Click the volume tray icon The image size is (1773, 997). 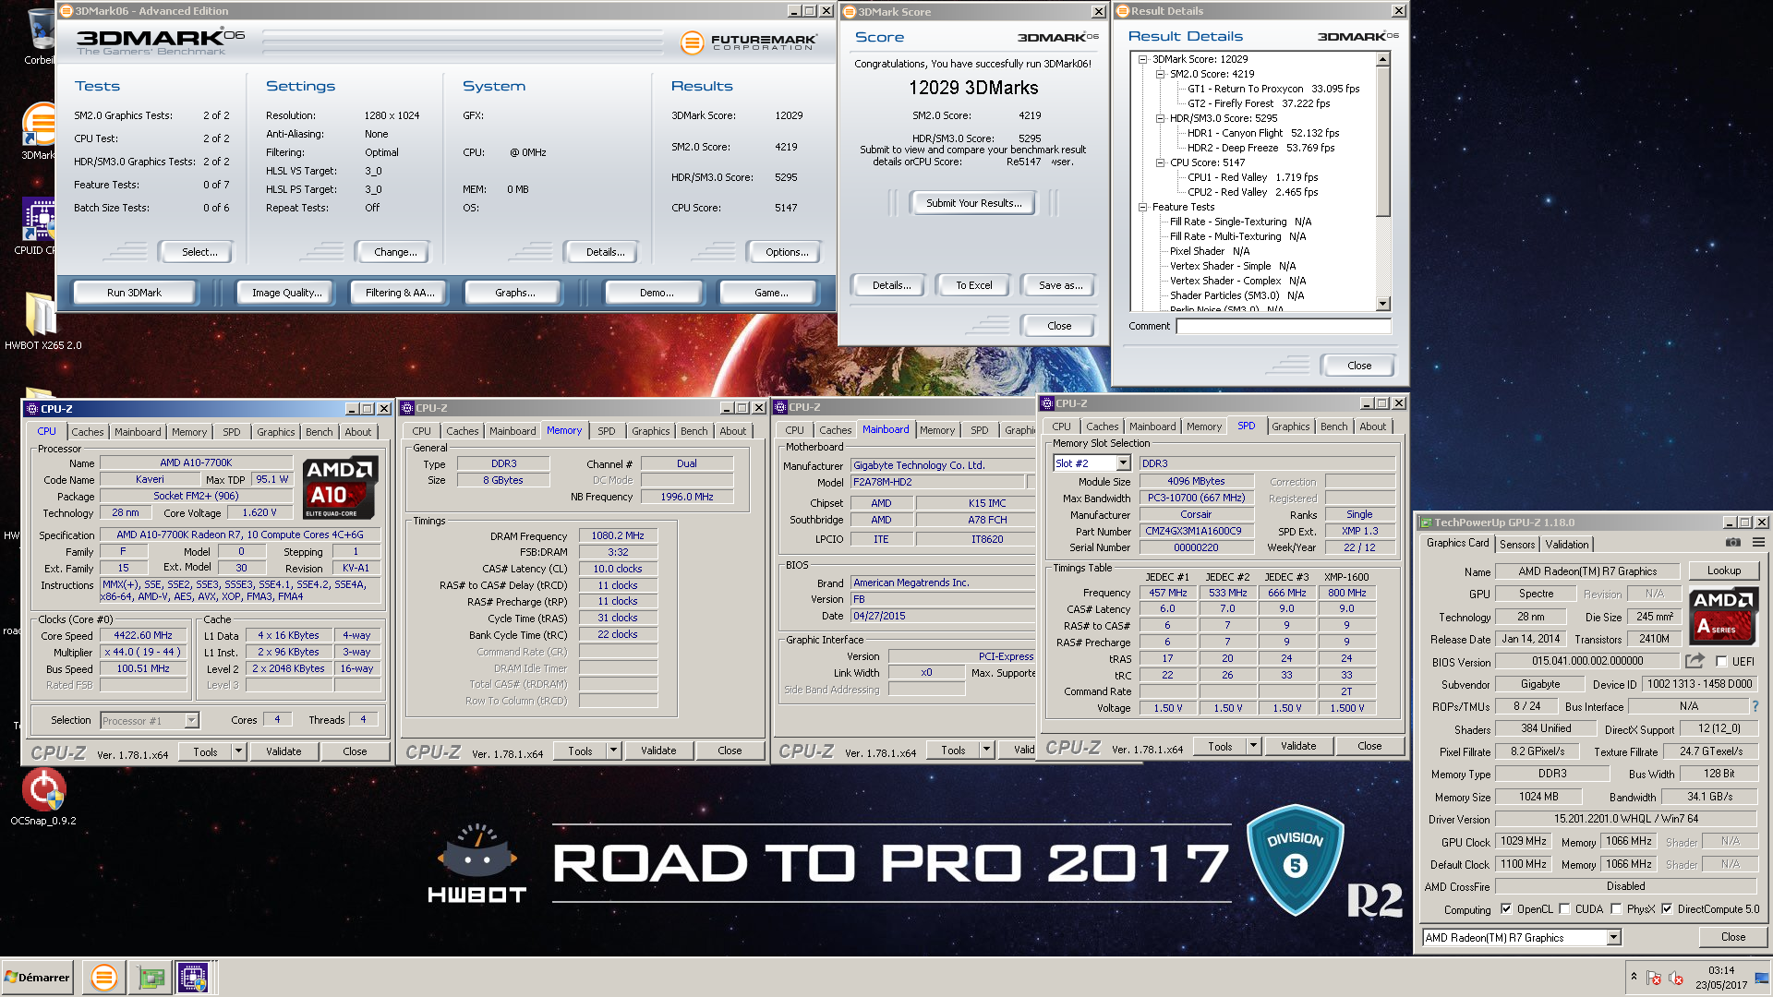pyautogui.click(x=1676, y=978)
